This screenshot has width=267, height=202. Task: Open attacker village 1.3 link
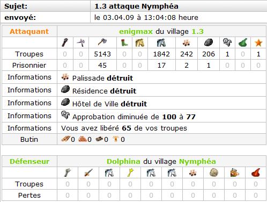[197, 32]
